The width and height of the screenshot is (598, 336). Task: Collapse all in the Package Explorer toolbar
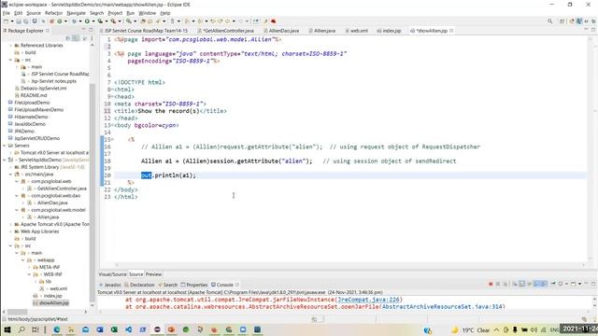pyautogui.click(x=68, y=38)
